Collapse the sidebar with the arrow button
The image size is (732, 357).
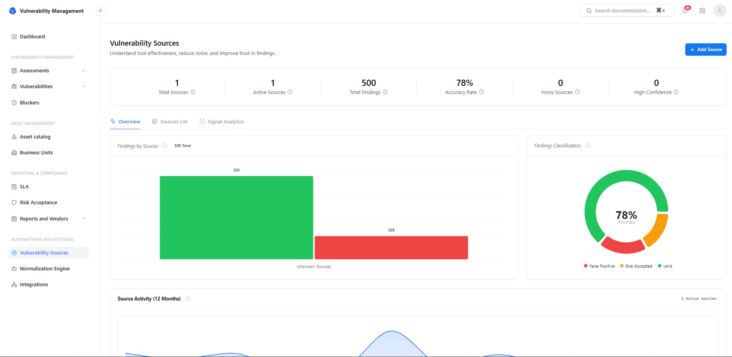tap(101, 11)
